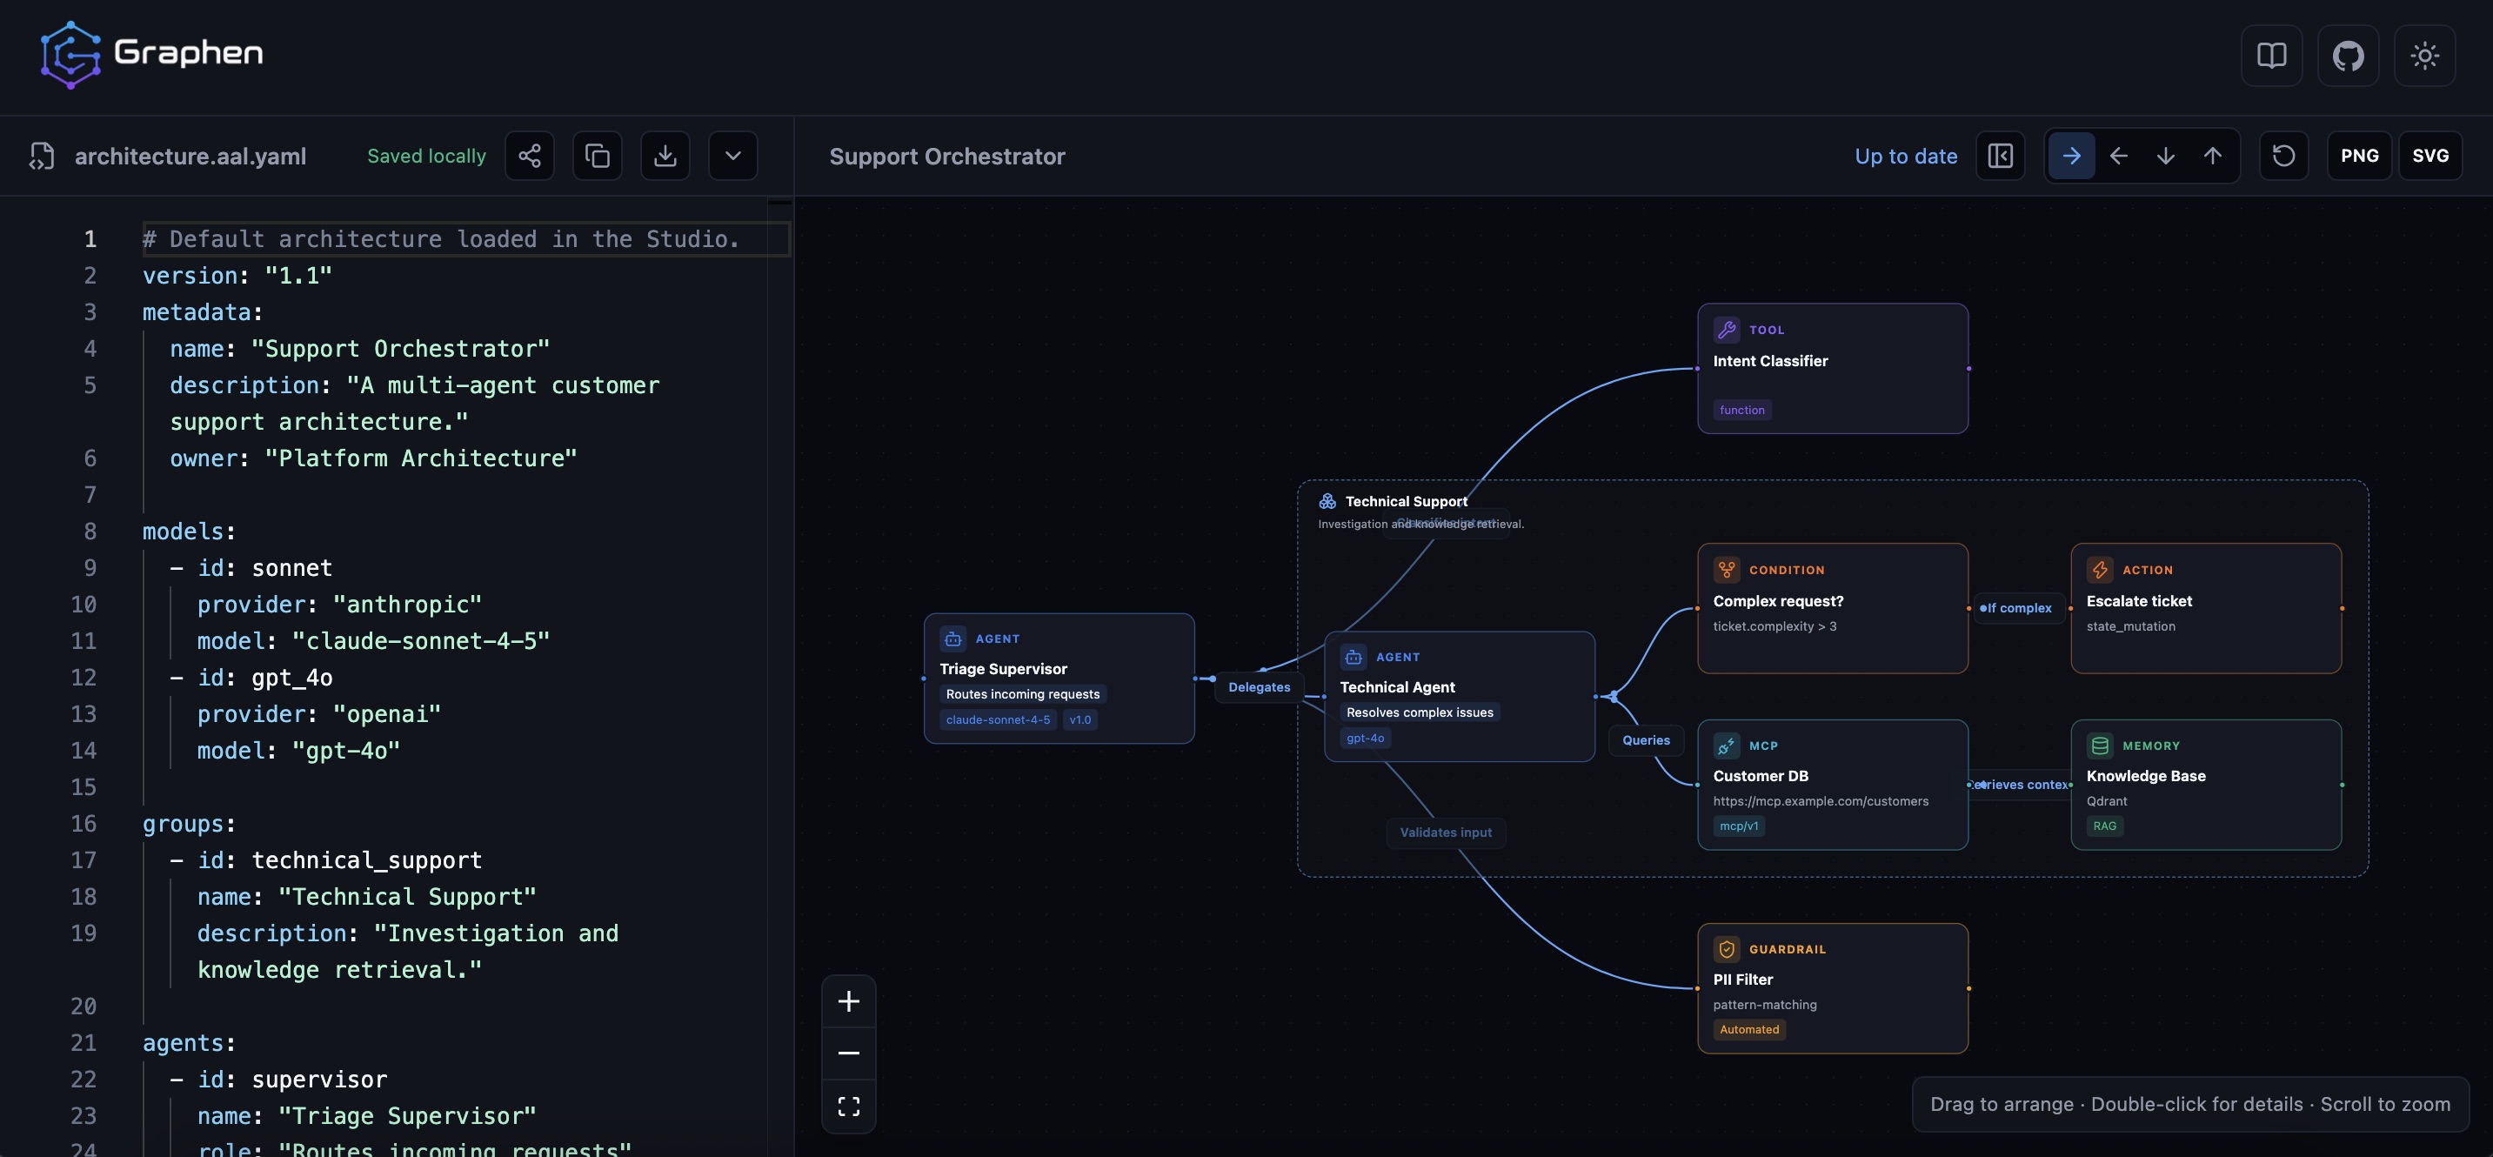Zoom out on the canvas
2493x1157 pixels.
pos(849,1053)
